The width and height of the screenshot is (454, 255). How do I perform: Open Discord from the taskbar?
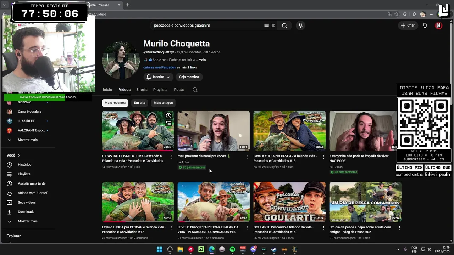[x=253, y=249]
